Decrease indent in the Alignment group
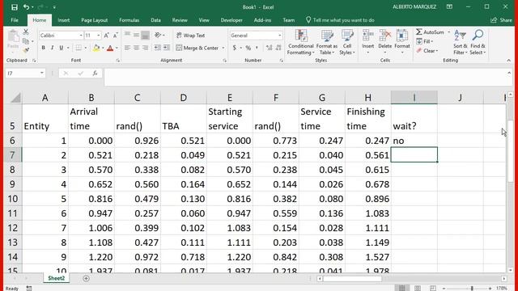The width and height of the screenshot is (518, 291). tap(158, 48)
